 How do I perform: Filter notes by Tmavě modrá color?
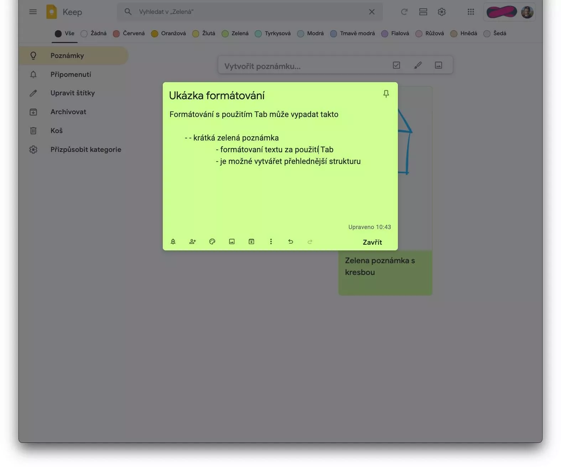(x=352, y=33)
